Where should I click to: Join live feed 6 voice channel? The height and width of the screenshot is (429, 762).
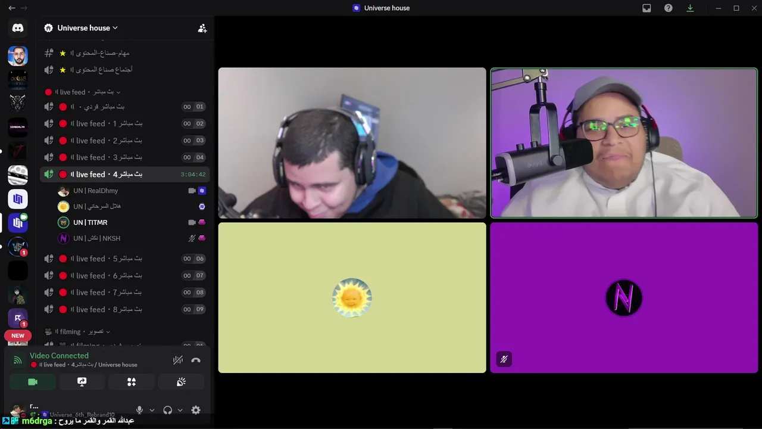click(x=125, y=275)
